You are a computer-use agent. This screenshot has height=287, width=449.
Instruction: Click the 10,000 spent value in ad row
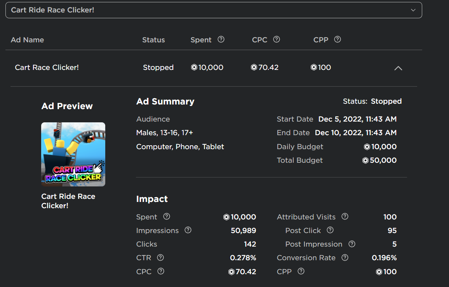click(207, 67)
